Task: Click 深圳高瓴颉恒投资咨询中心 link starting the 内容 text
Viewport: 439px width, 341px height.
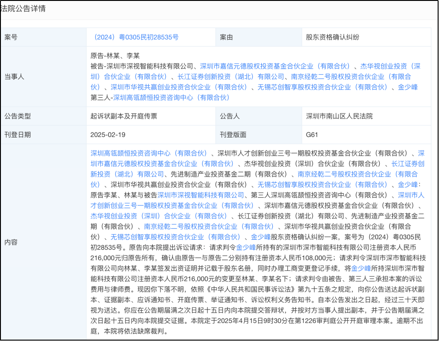Action: pyautogui.click(x=149, y=153)
